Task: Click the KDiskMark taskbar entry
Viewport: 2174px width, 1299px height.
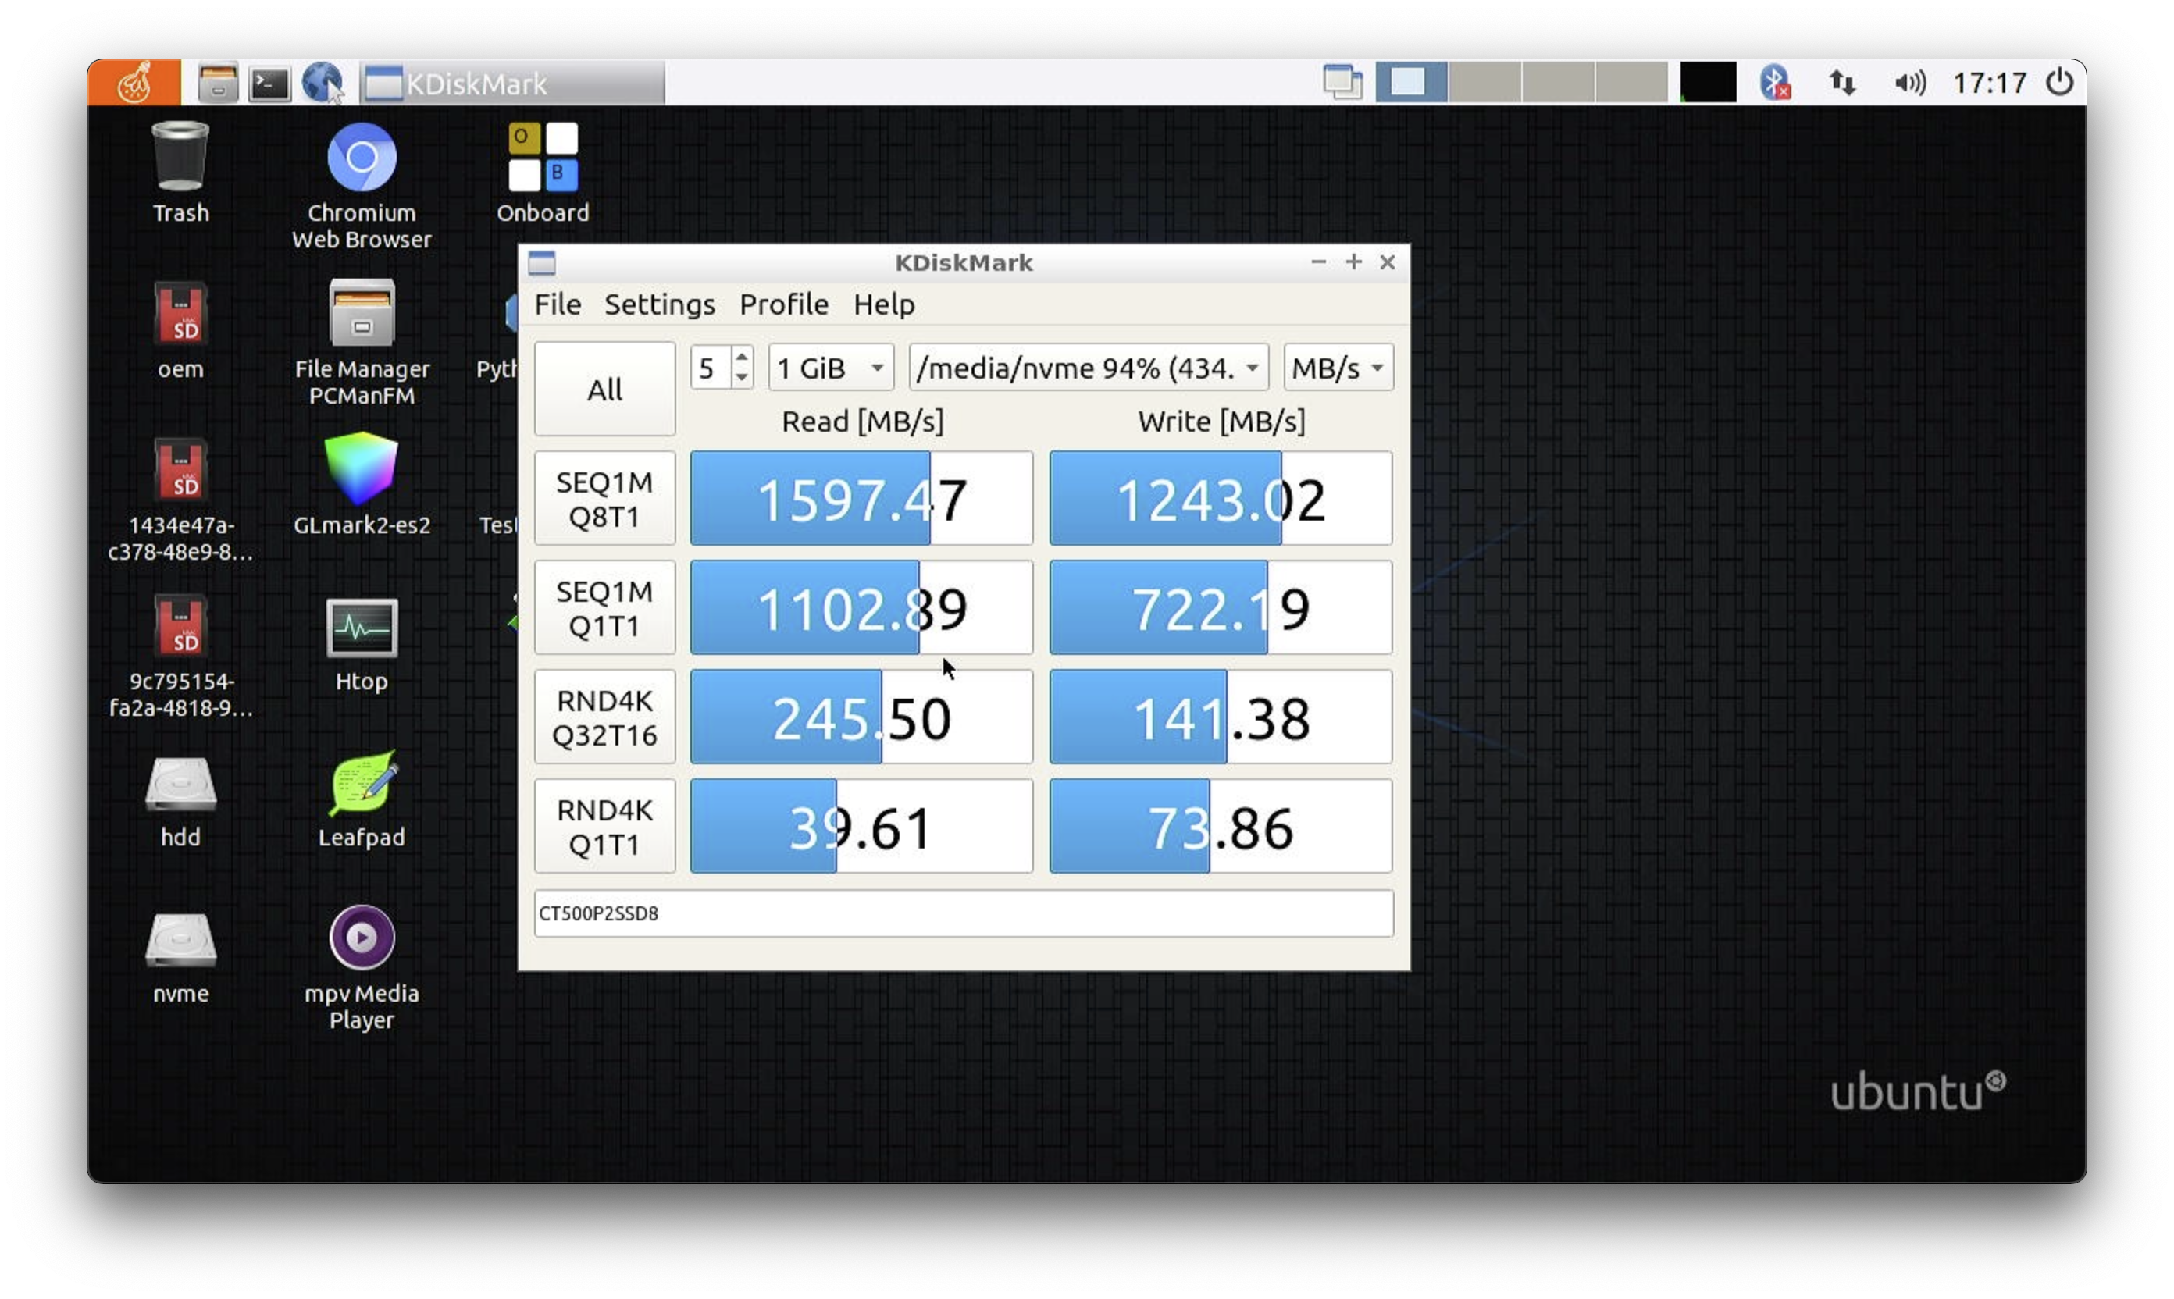Action: [512, 84]
